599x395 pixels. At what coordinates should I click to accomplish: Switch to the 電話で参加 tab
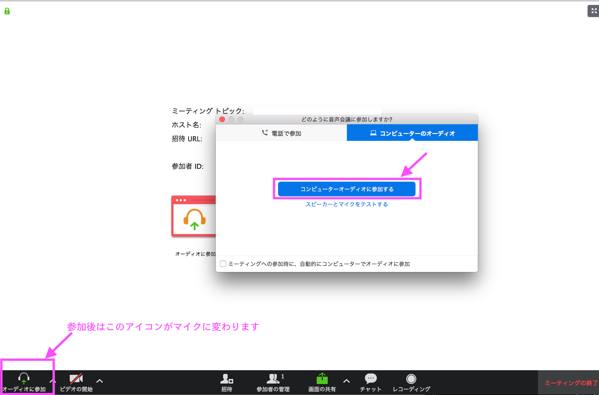point(281,133)
